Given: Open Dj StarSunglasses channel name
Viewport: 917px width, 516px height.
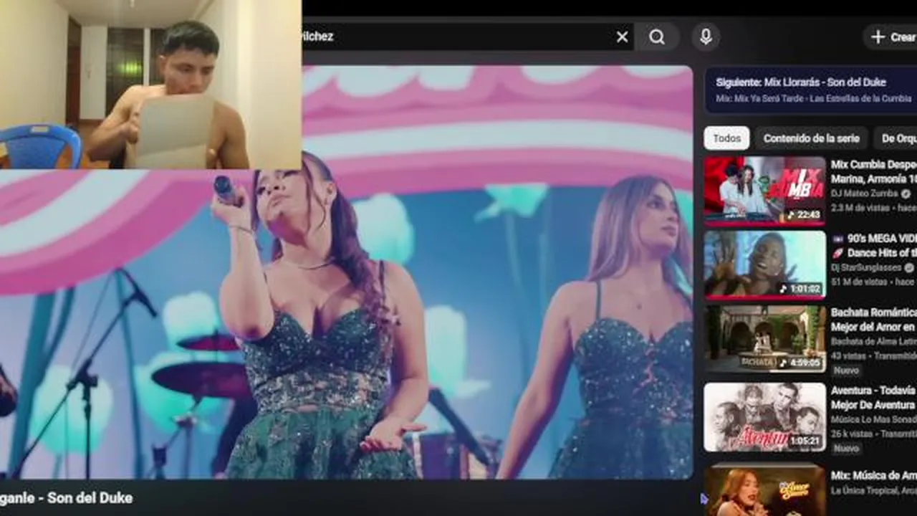Looking at the screenshot, I should (x=866, y=268).
